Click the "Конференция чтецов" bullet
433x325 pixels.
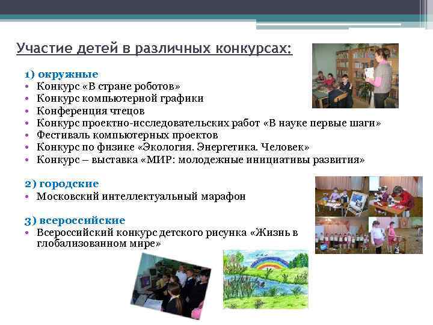click(91, 111)
